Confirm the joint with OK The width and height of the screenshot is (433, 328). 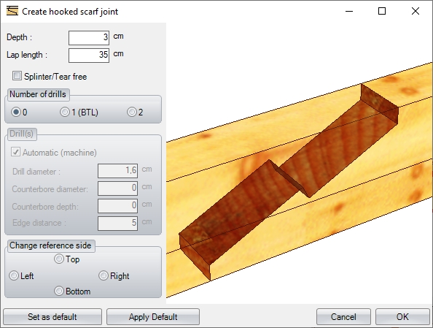pos(402,317)
